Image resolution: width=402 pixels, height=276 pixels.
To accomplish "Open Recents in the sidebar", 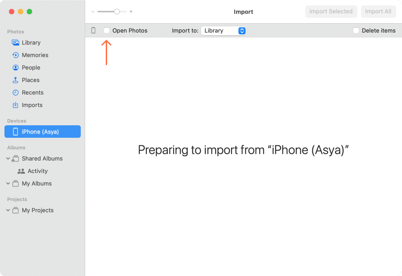I will (33, 92).
